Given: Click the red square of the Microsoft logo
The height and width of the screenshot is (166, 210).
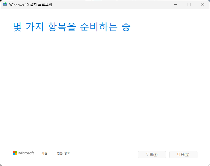Looking at the screenshot, I should pos(14,152).
